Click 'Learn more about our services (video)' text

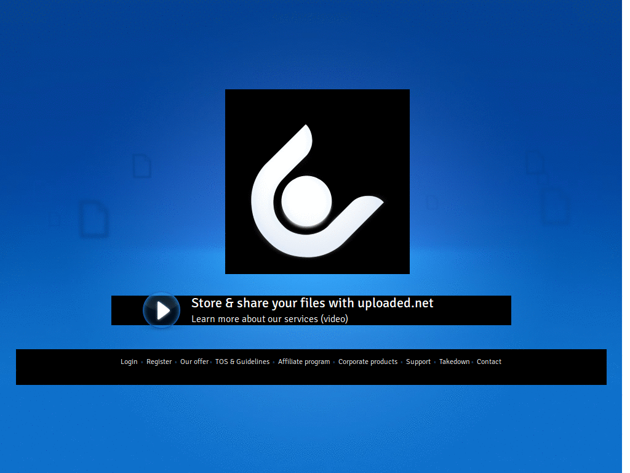click(269, 319)
